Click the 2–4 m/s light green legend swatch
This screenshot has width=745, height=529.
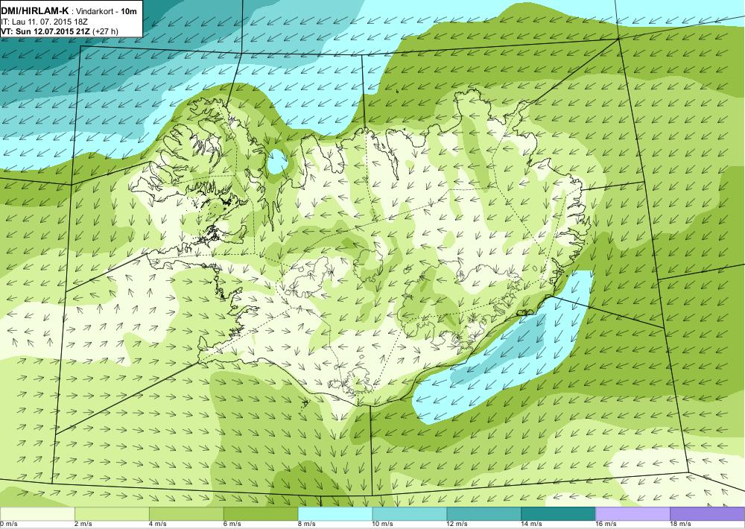pos(112,514)
